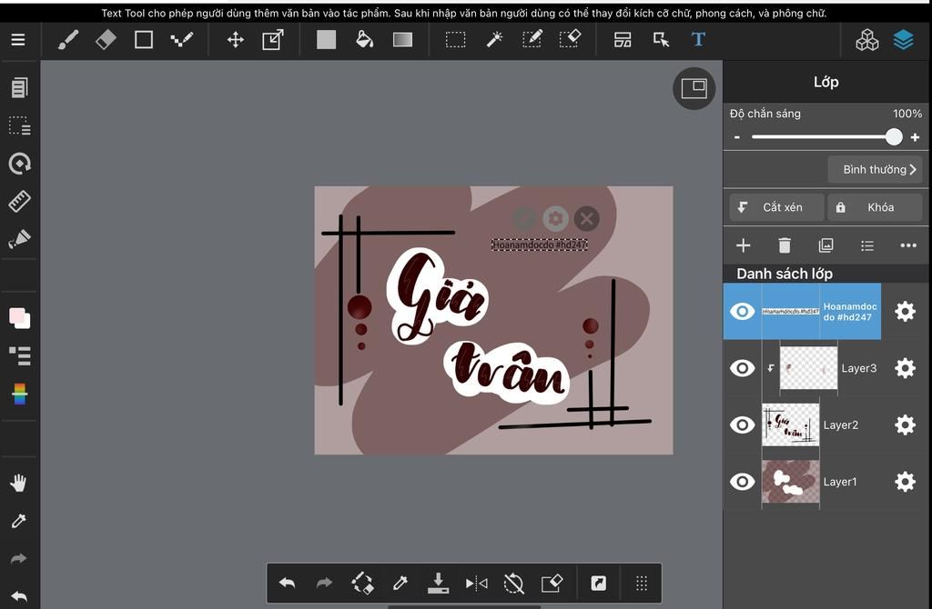Increase opacity with the plus button
This screenshot has width=932, height=609.
click(915, 137)
